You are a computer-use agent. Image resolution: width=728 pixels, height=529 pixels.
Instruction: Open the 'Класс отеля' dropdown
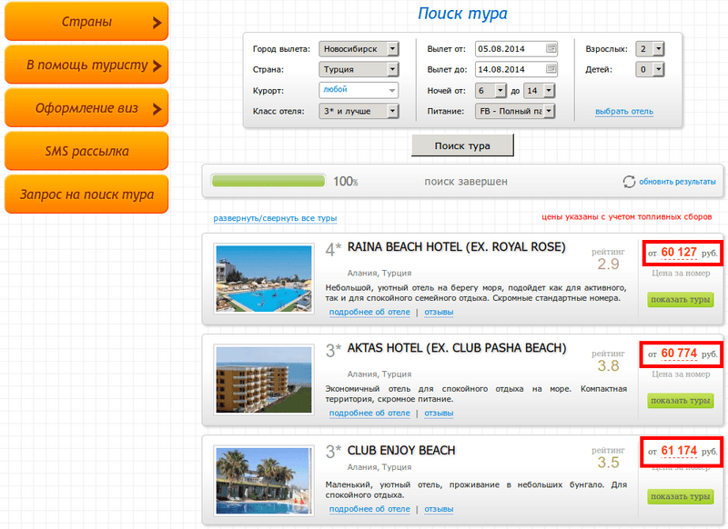(392, 112)
